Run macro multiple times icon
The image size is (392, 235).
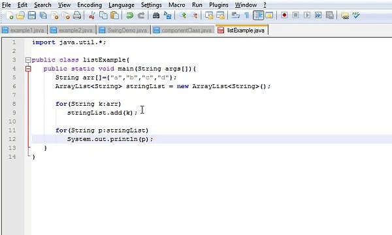pos(318,16)
